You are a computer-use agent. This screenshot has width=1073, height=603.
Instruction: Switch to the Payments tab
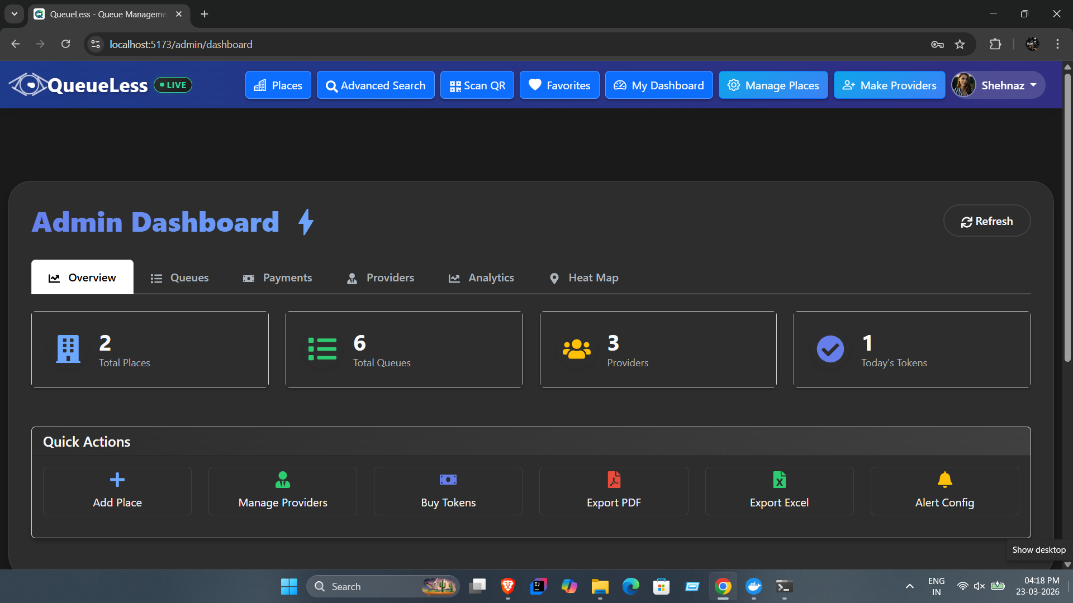[x=277, y=277]
